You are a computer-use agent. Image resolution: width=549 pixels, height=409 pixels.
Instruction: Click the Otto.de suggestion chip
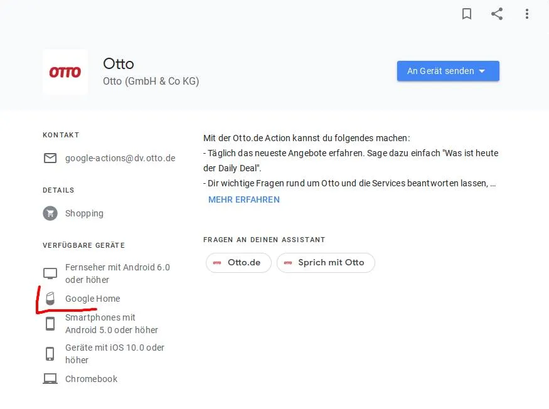(x=238, y=263)
